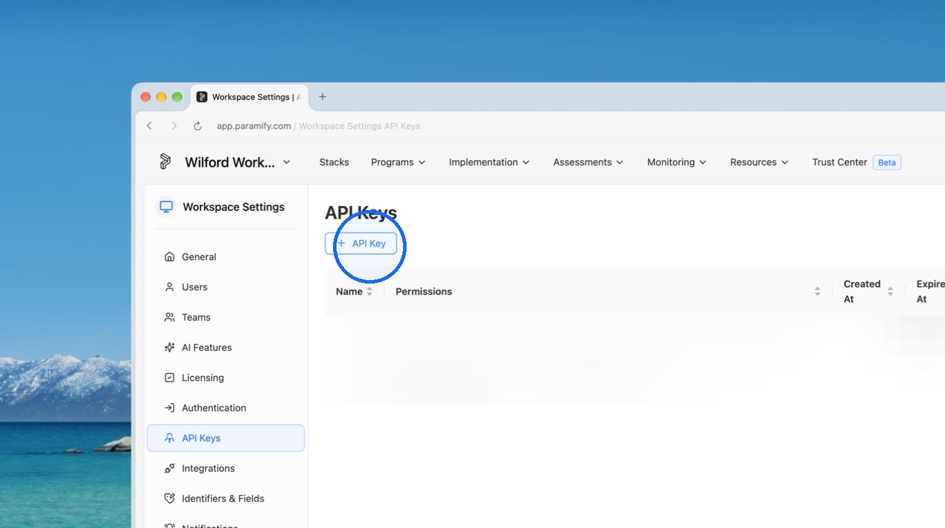Expand the Wilford Workspace switcher chevron
The image size is (945, 528).
(286, 162)
